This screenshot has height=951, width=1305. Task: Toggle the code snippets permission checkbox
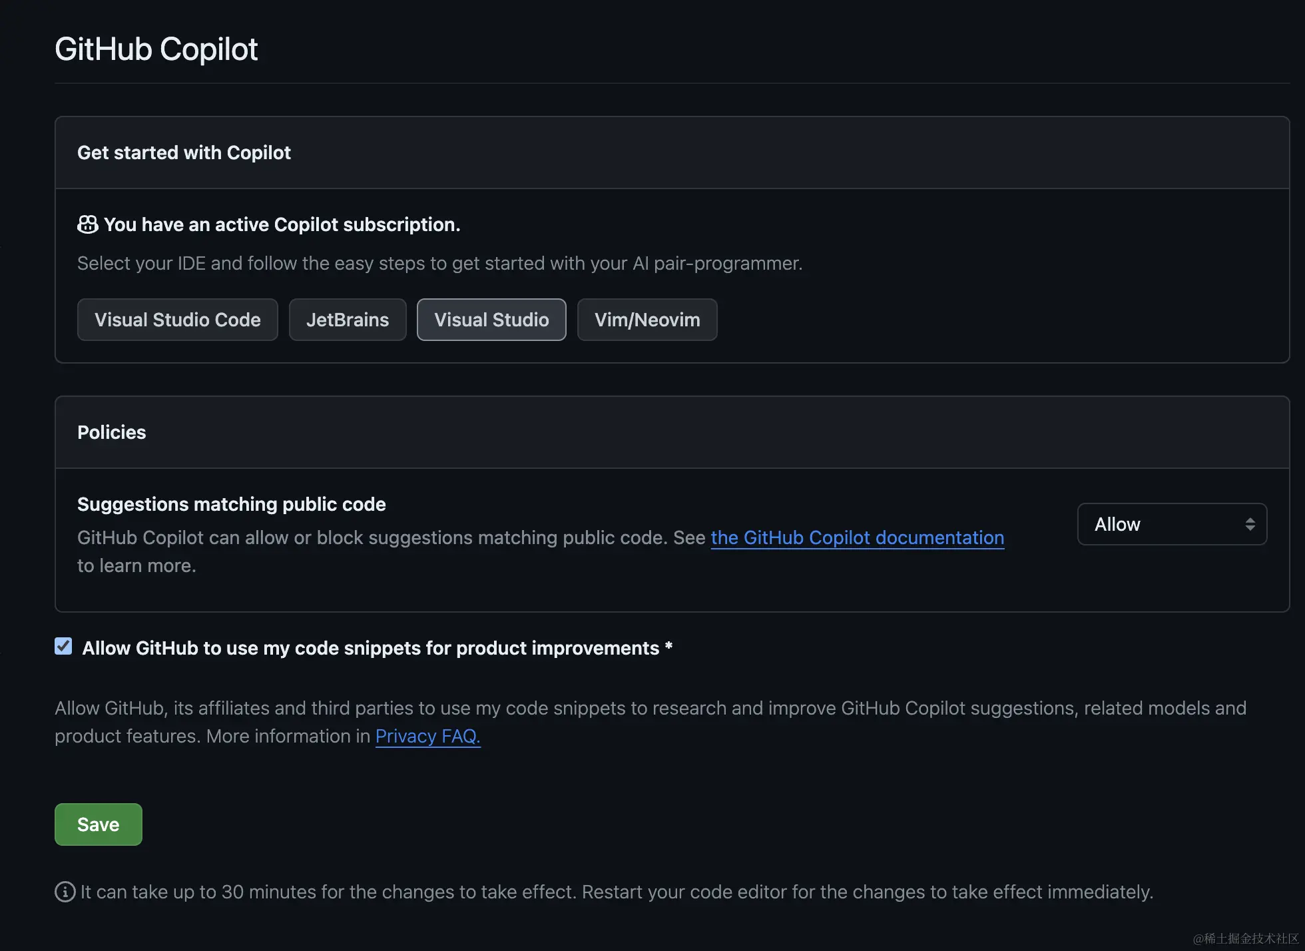coord(63,646)
